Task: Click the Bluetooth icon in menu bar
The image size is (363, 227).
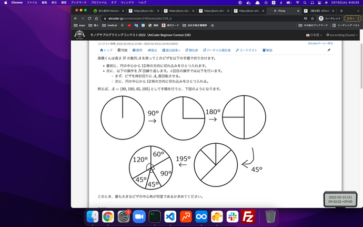Action: (x=281, y=3)
